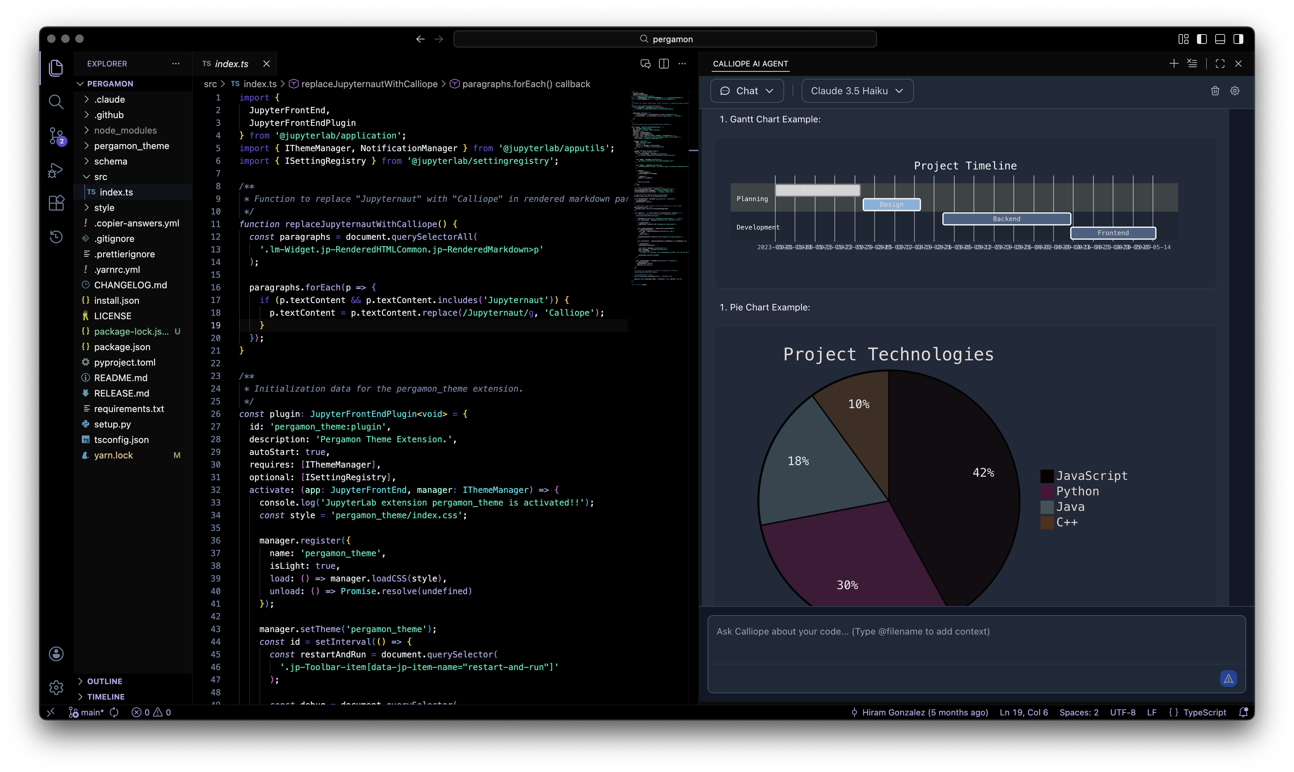The height and width of the screenshot is (772, 1294).
Task: Click the Ask Calliope message input field
Action: click(976, 640)
